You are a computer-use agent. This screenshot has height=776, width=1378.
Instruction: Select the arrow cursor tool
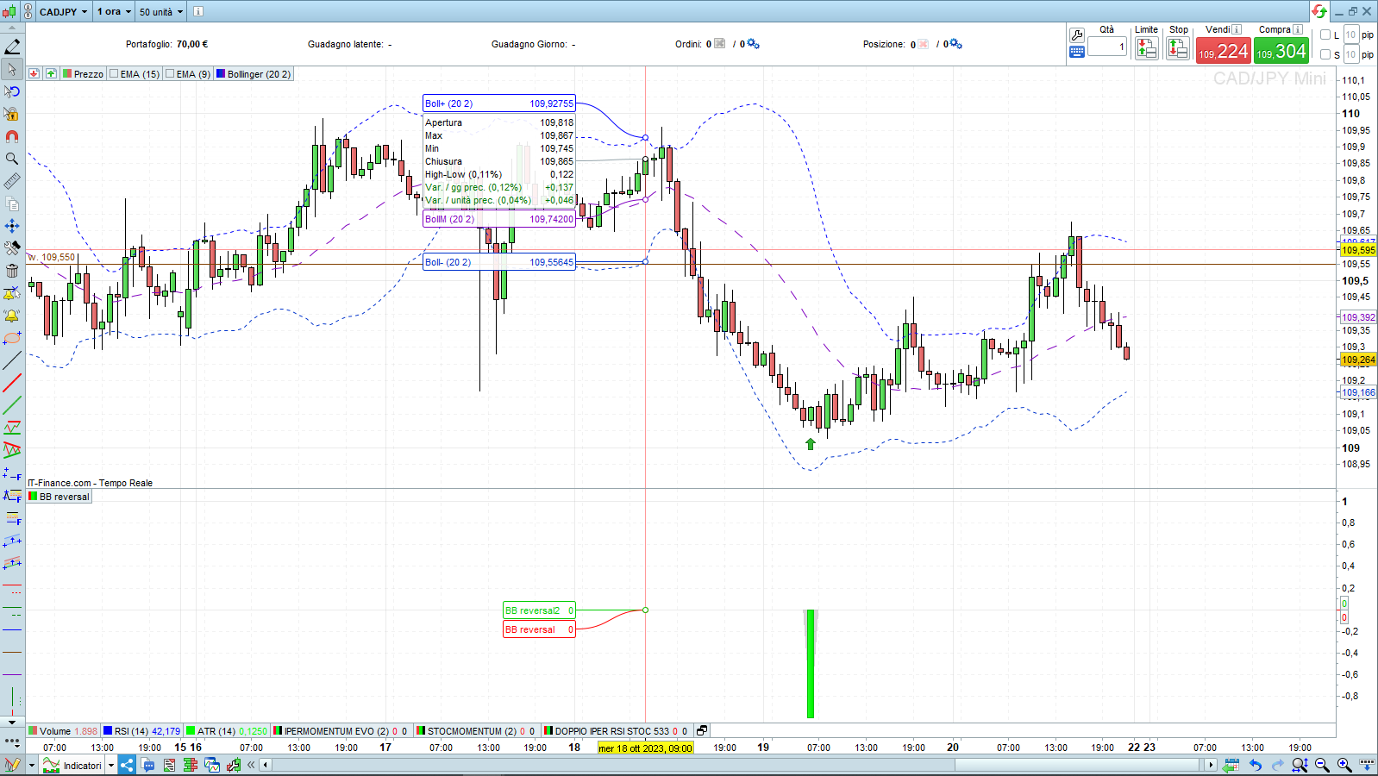pyautogui.click(x=12, y=69)
